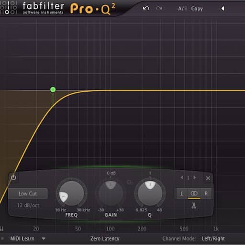Open the MIDI Learn dropdown arrow

44,239
